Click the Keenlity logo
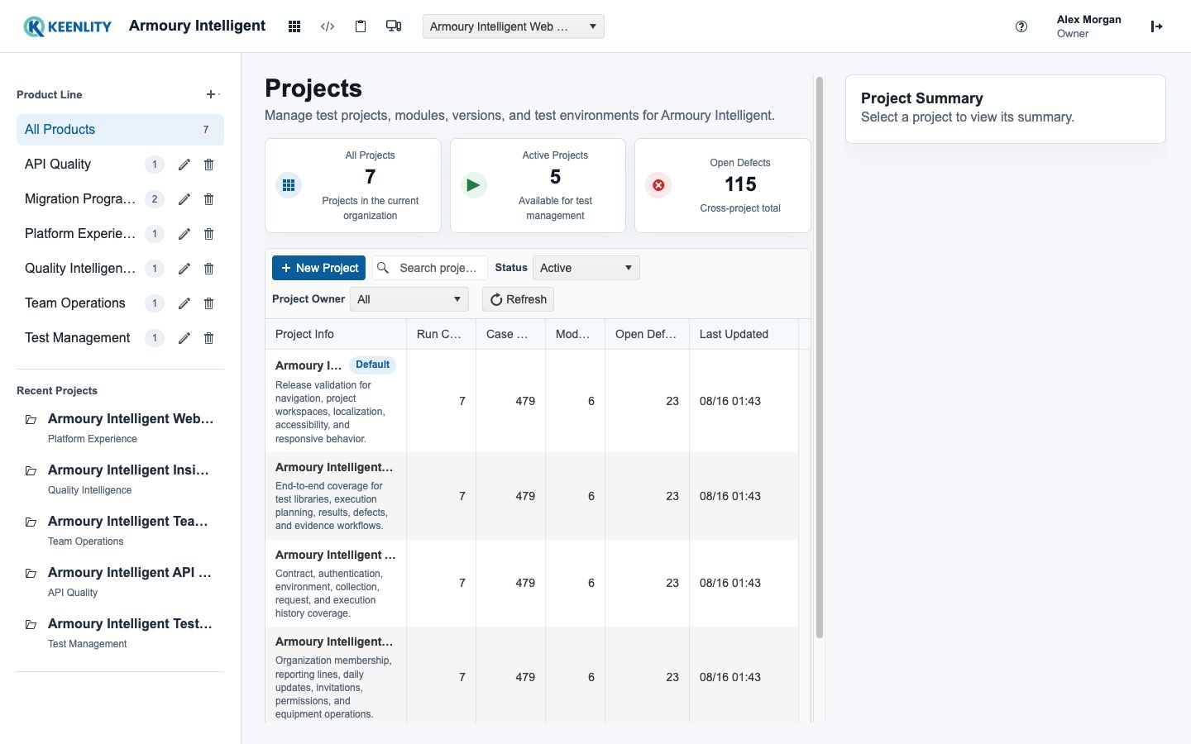1191x744 pixels. (68, 26)
